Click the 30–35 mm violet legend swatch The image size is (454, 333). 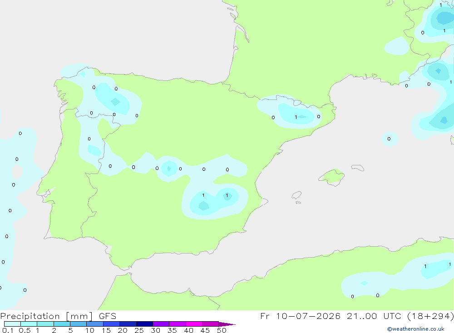(x=161, y=324)
